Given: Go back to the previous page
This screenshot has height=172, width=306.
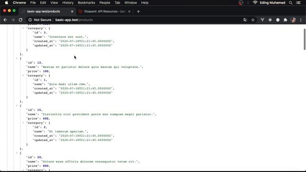Looking at the screenshot, I should point(5,20).
